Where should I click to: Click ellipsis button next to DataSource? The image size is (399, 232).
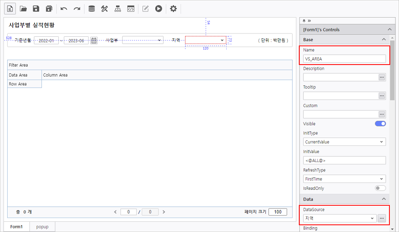pyautogui.click(x=382, y=218)
